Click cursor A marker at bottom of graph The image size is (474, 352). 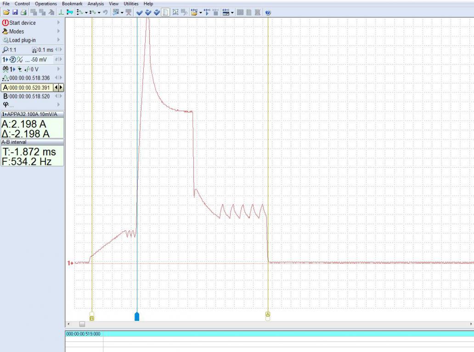coord(268,314)
